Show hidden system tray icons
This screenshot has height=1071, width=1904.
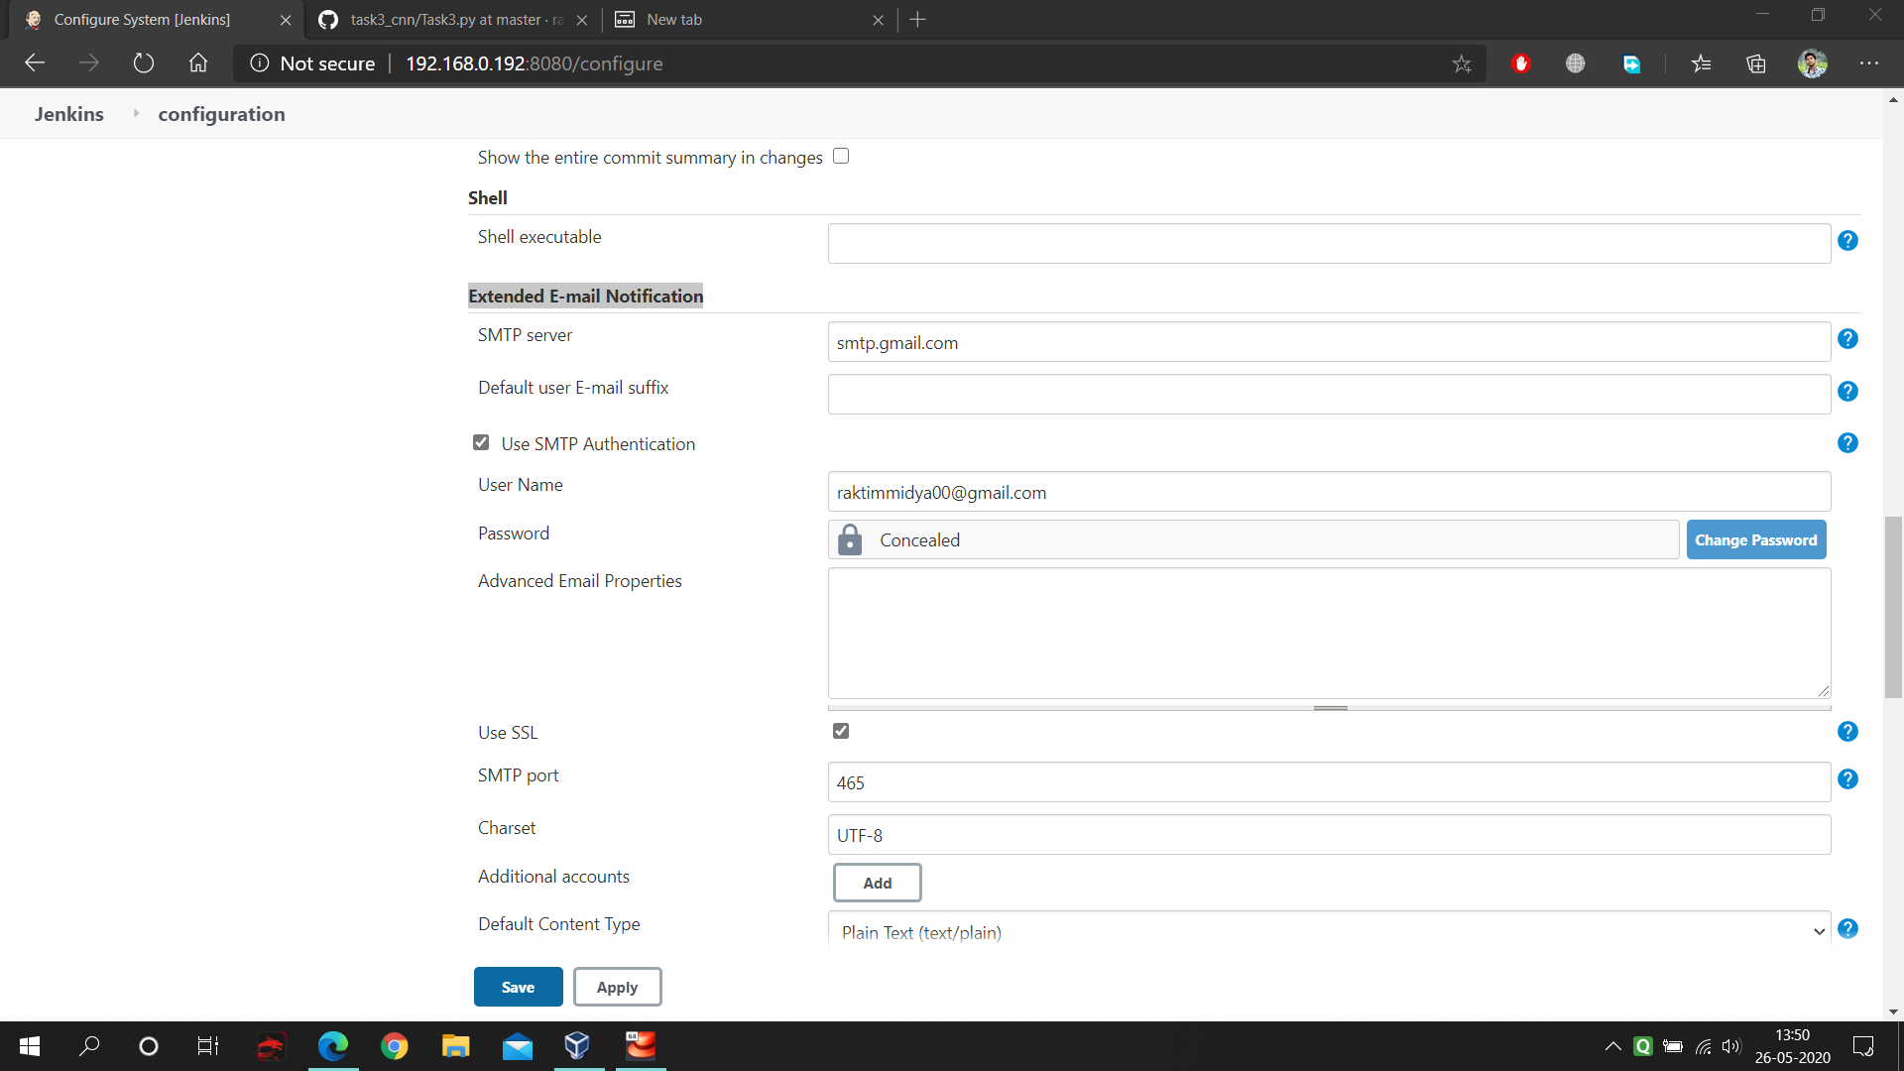click(1612, 1046)
